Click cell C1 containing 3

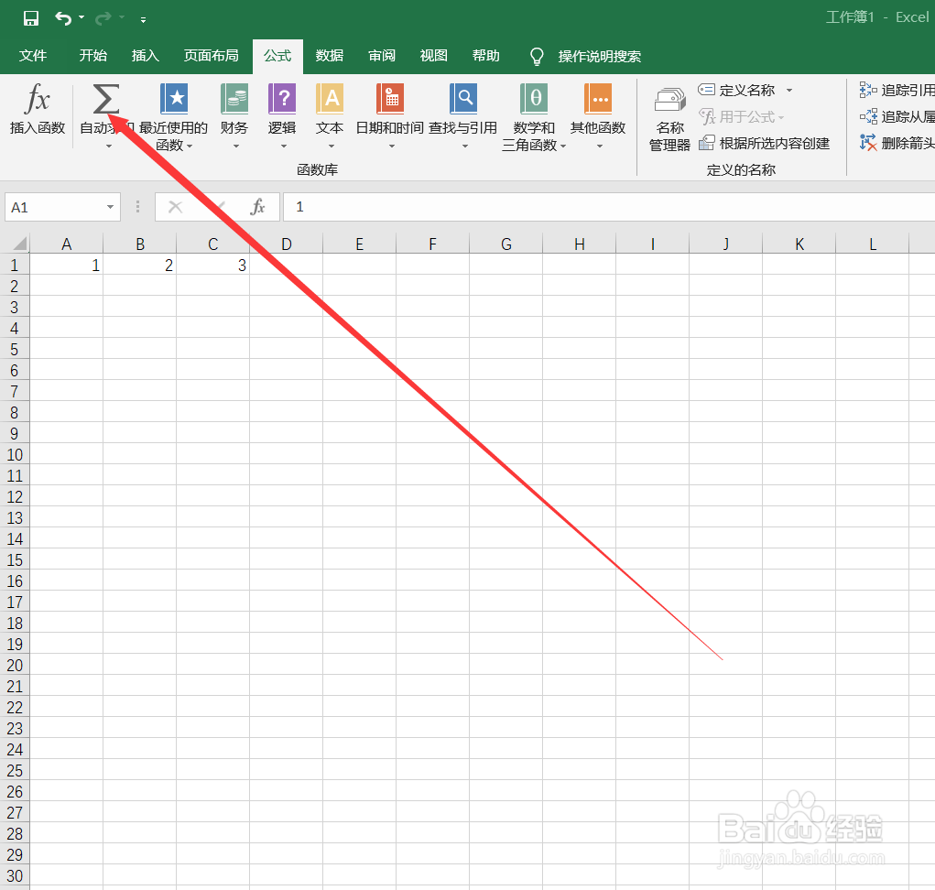pos(212,265)
